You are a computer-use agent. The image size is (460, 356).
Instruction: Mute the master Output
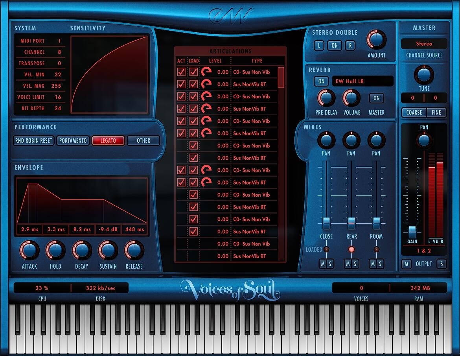(x=406, y=264)
